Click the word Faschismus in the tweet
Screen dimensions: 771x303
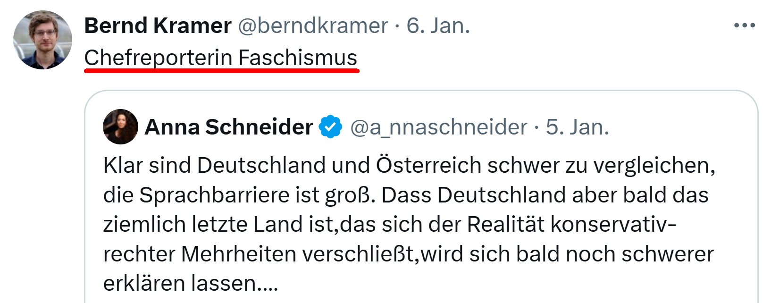[298, 58]
